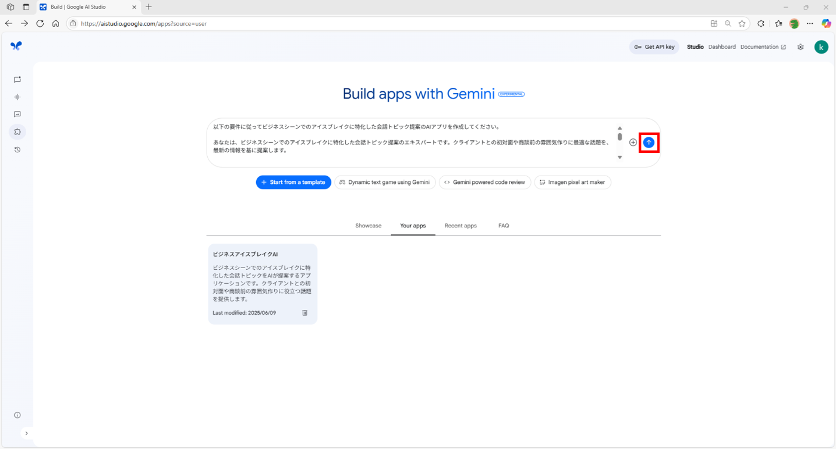
Task: Click the Build apps with Gemini heading
Action: [419, 94]
